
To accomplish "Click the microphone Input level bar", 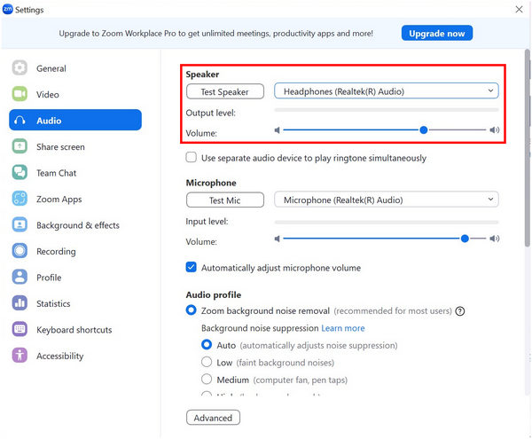I will 387,223.
